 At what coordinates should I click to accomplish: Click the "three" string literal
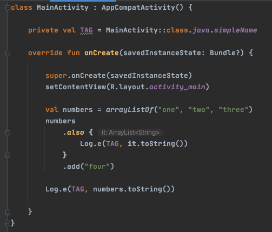(x=234, y=110)
